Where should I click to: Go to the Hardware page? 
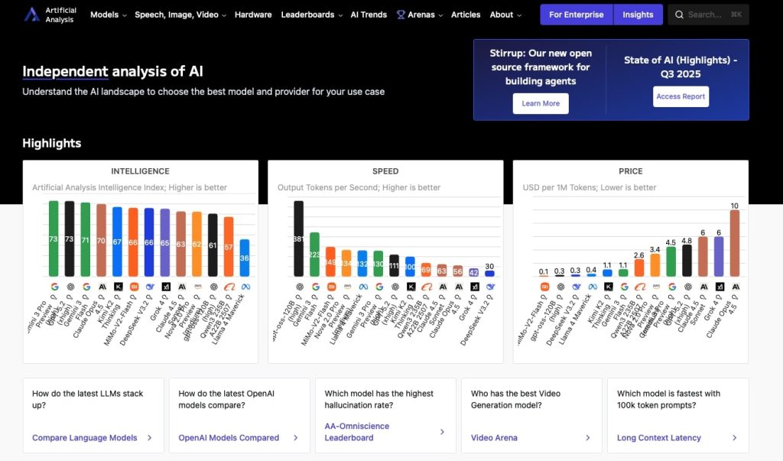click(x=253, y=15)
